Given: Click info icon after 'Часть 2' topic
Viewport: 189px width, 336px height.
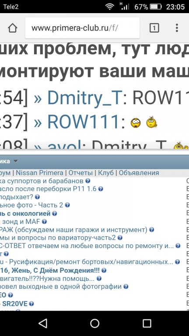Looking at the screenshot, I should point(67,205).
